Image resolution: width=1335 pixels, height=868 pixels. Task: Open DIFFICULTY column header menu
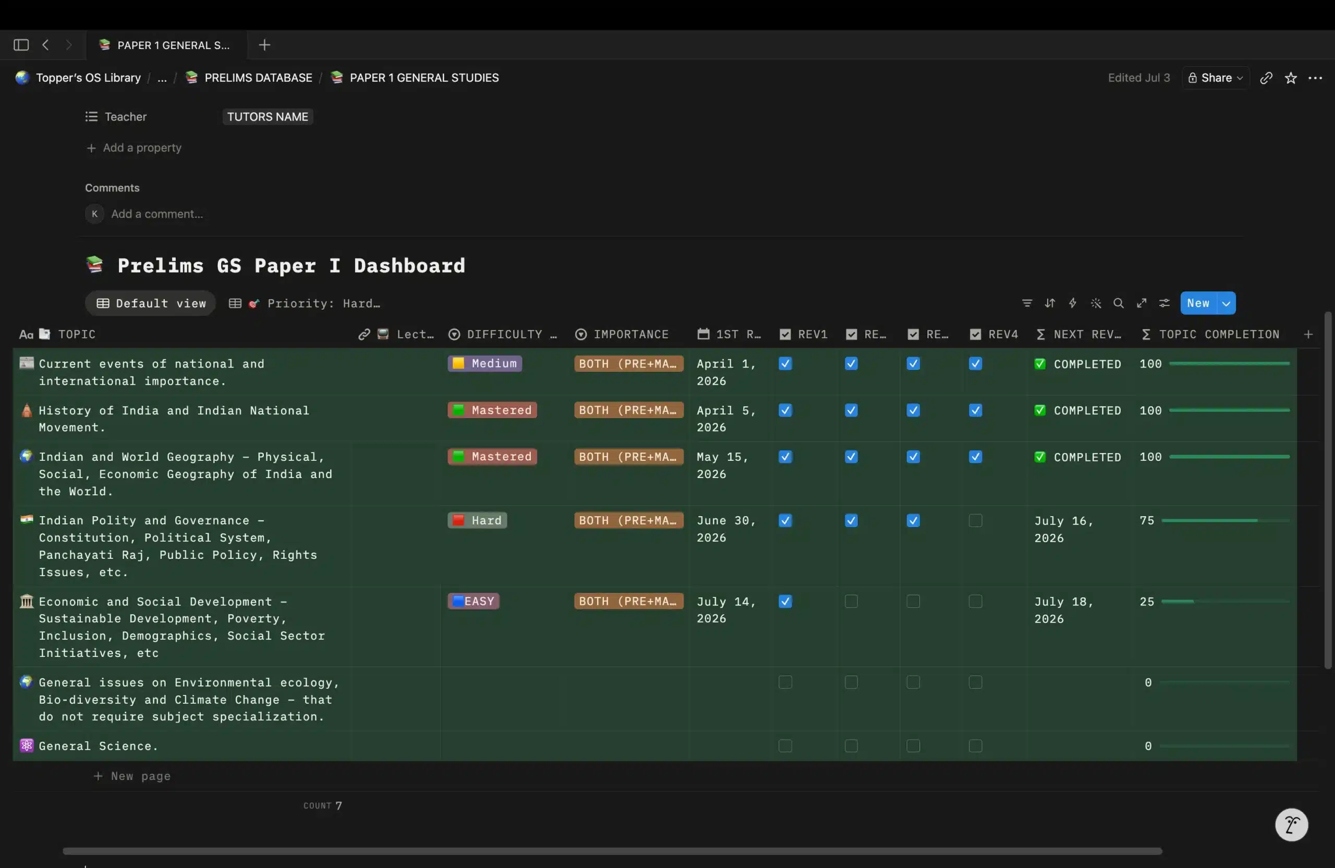[x=503, y=334]
